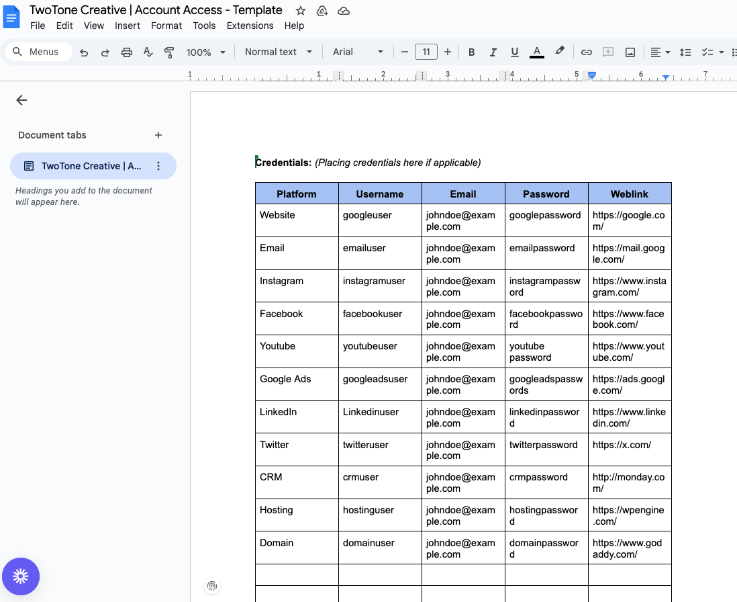
Task: Click the font size field showing 11
Action: pos(426,52)
